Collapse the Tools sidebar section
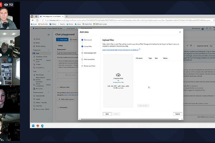215x143 pixels. pyautogui.click(x=48, y=71)
